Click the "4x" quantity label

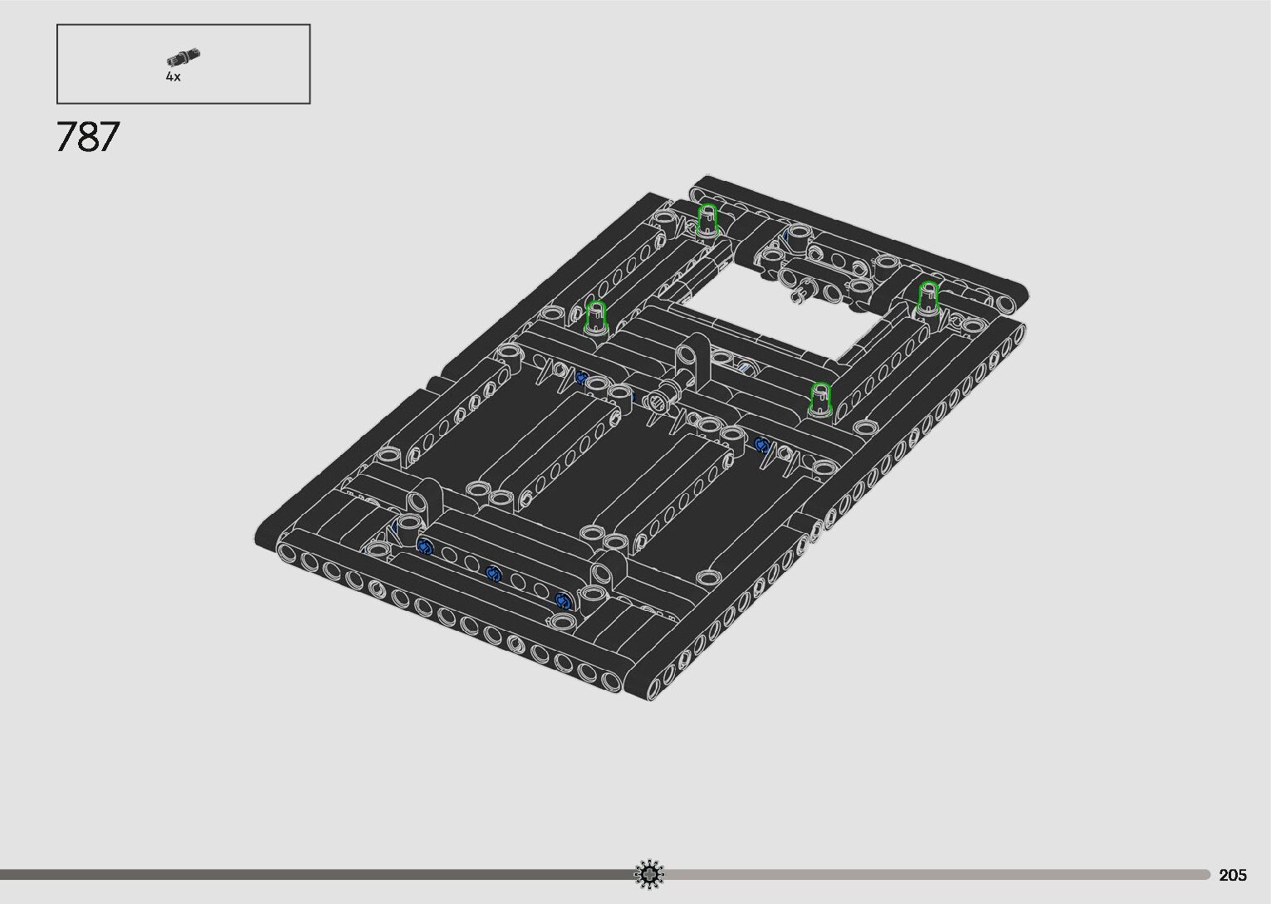pyautogui.click(x=173, y=76)
